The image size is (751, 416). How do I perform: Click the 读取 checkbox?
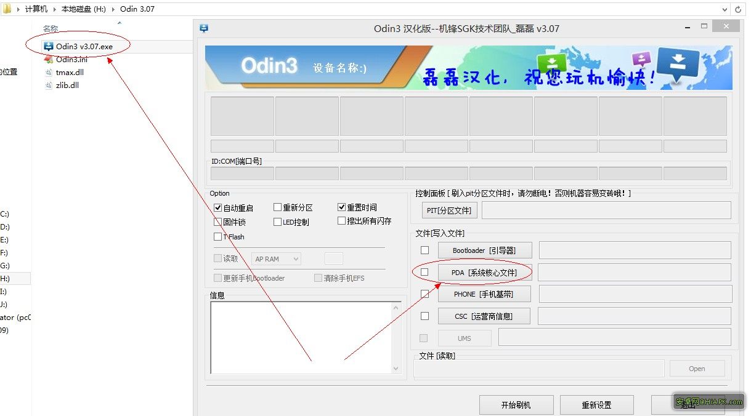tap(217, 258)
